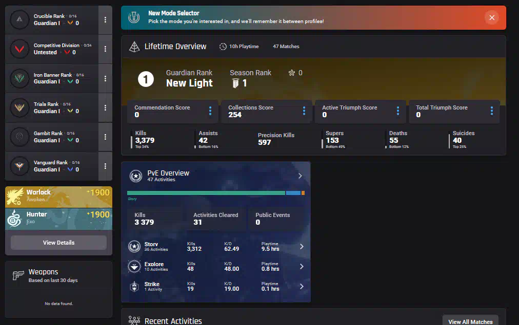The height and width of the screenshot is (325, 519).
Task: Expand the Story row chevron
Action: (302, 246)
